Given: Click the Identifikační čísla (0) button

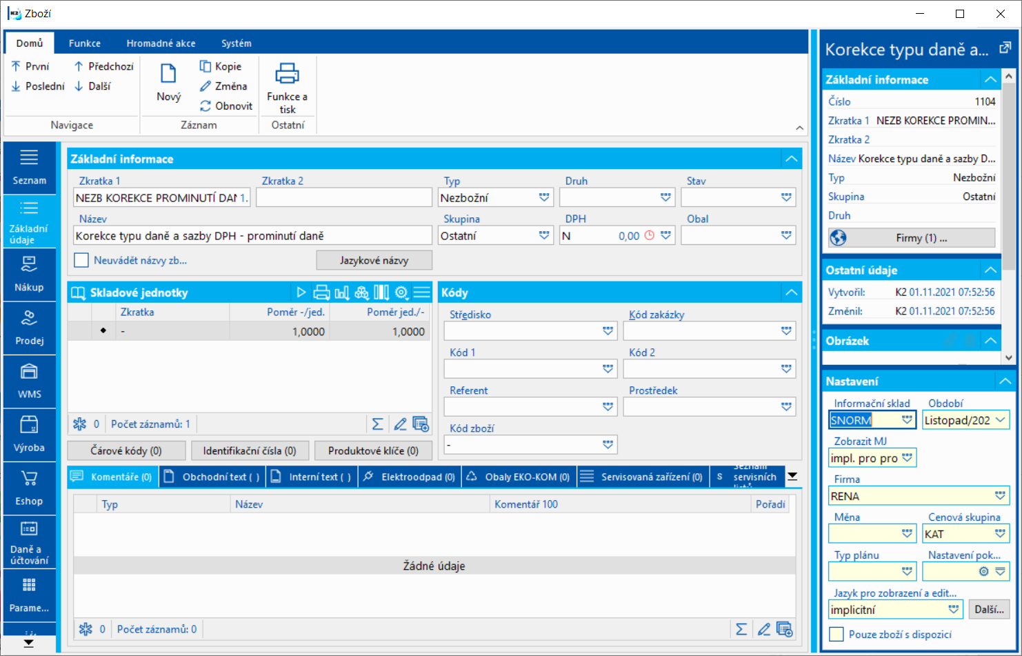Looking at the screenshot, I should 250,451.
